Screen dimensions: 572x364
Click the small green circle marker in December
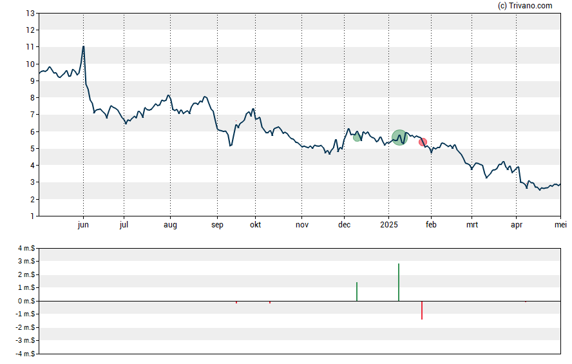[357, 137]
